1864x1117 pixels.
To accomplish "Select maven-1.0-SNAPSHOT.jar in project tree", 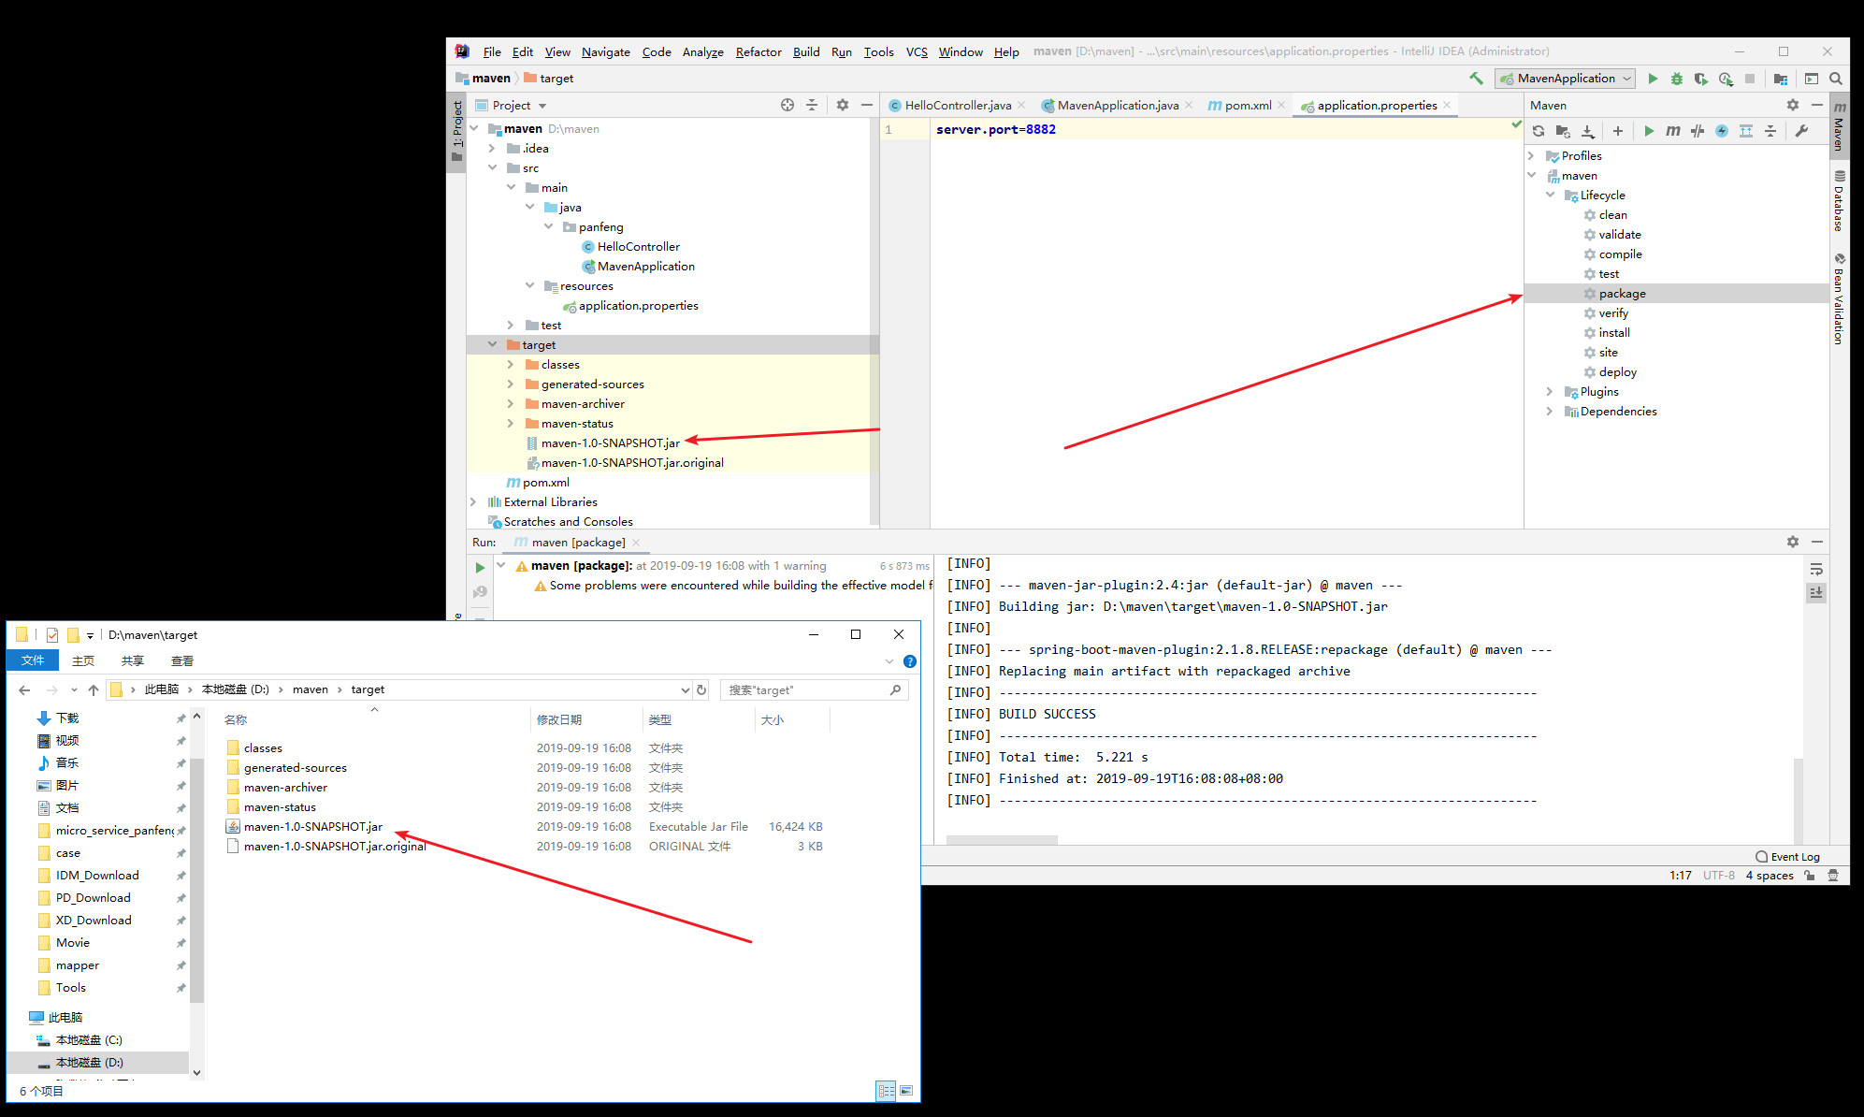I will 610,442.
